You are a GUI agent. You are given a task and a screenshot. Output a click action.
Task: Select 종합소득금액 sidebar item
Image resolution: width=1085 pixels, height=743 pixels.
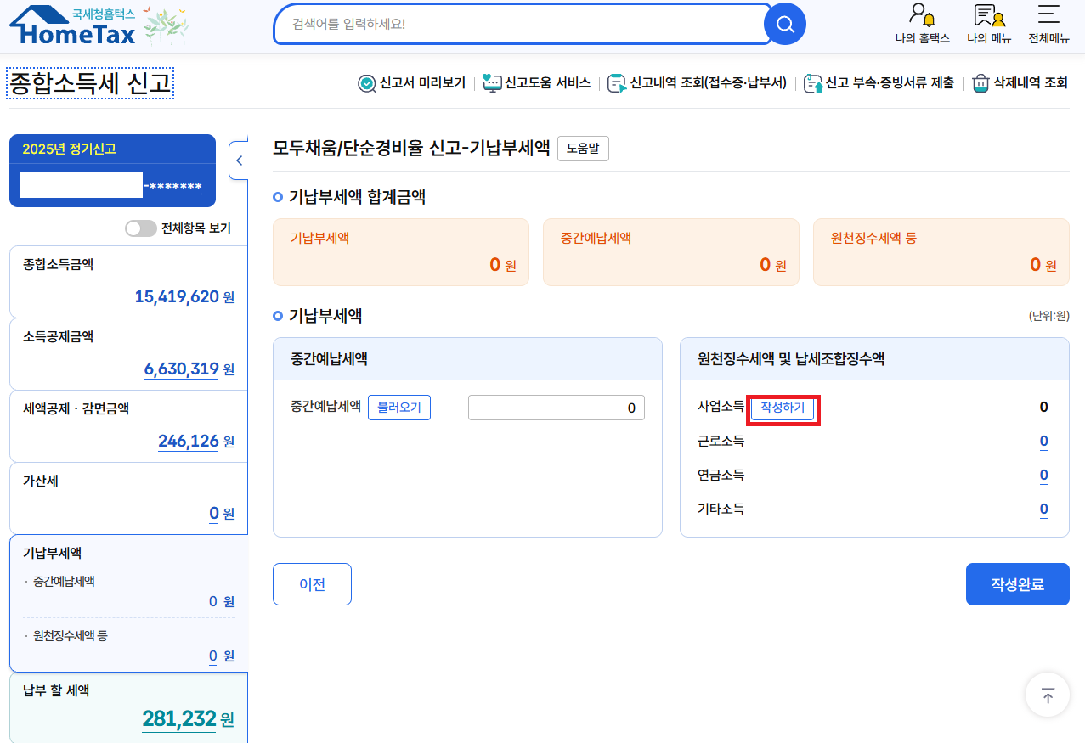128,282
